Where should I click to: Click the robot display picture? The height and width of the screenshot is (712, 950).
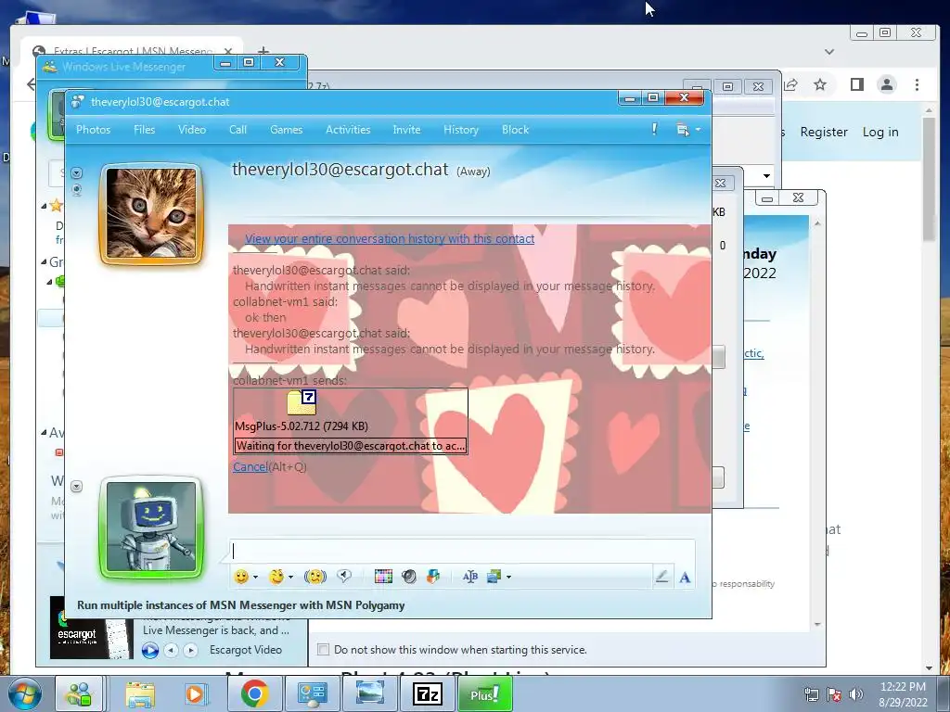point(151,527)
